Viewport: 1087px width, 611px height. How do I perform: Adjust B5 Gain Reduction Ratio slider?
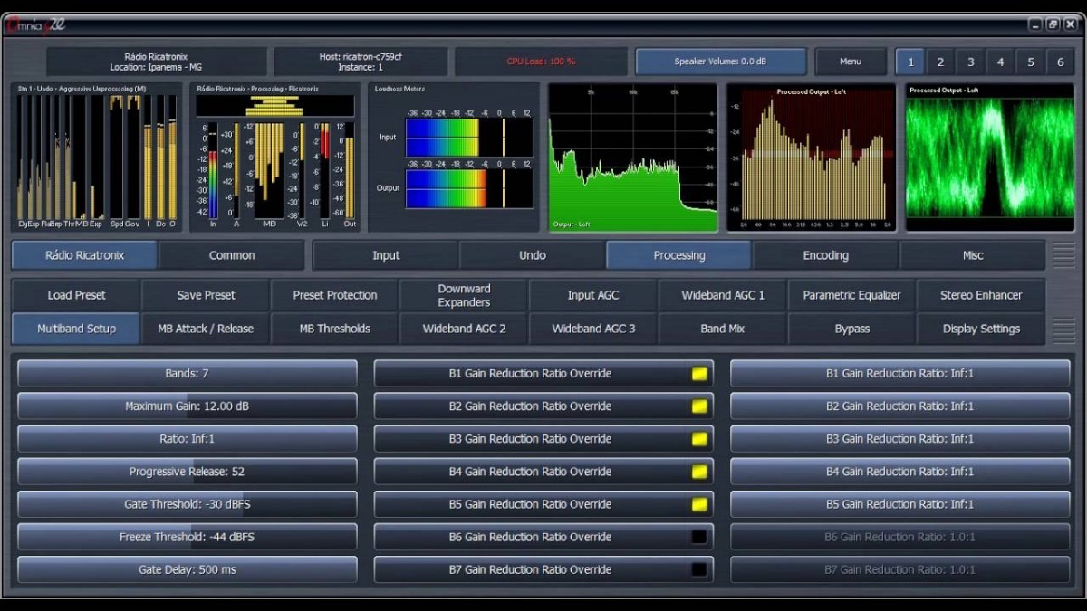coord(900,504)
